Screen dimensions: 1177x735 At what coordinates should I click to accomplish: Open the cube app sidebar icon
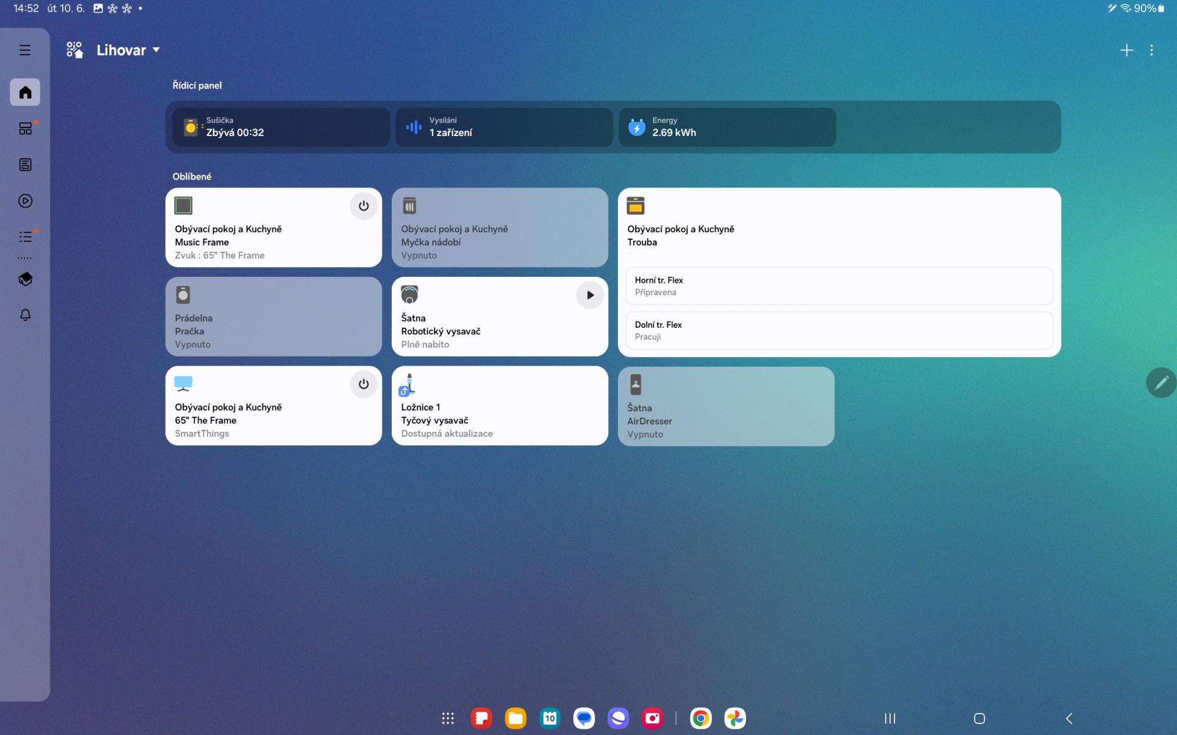[x=25, y=279]
